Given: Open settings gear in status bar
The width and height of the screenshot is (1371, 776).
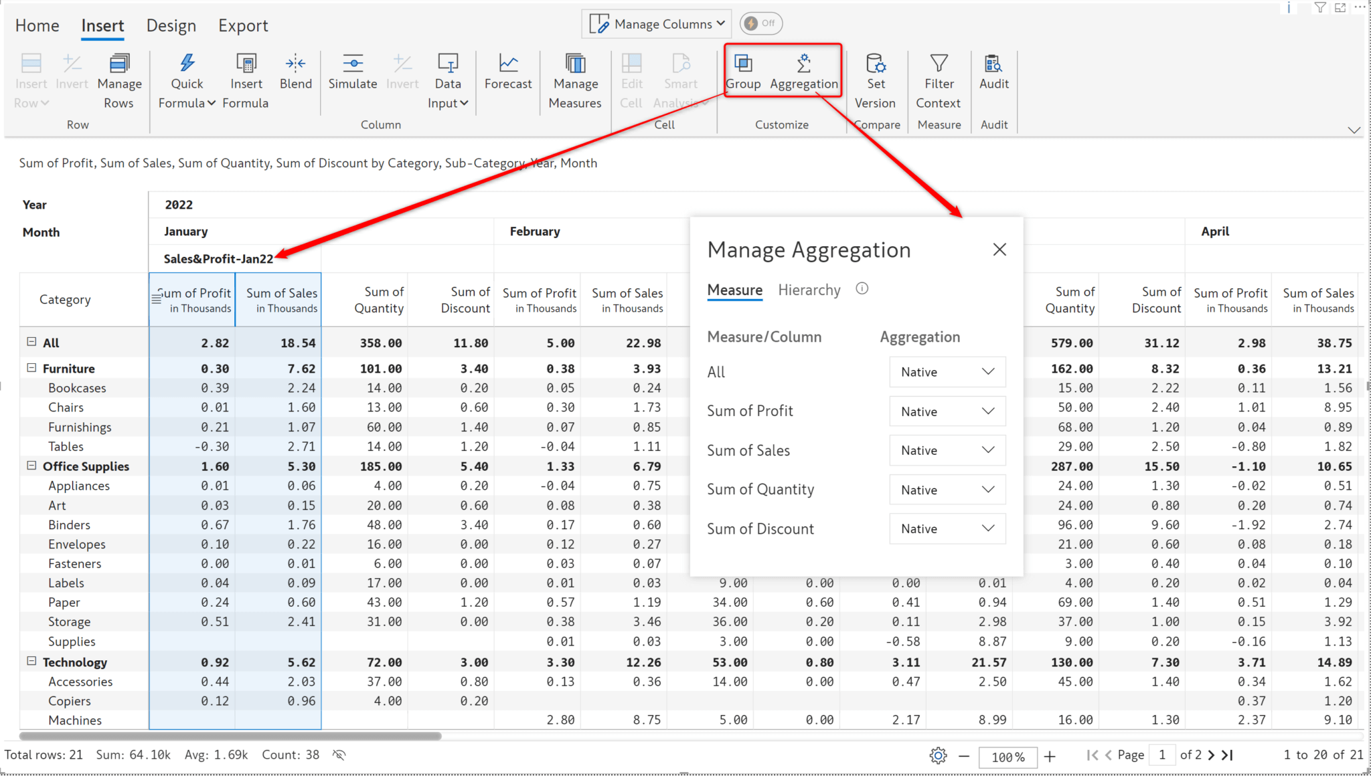Looking at the screenshot, I should click(938, 755).
